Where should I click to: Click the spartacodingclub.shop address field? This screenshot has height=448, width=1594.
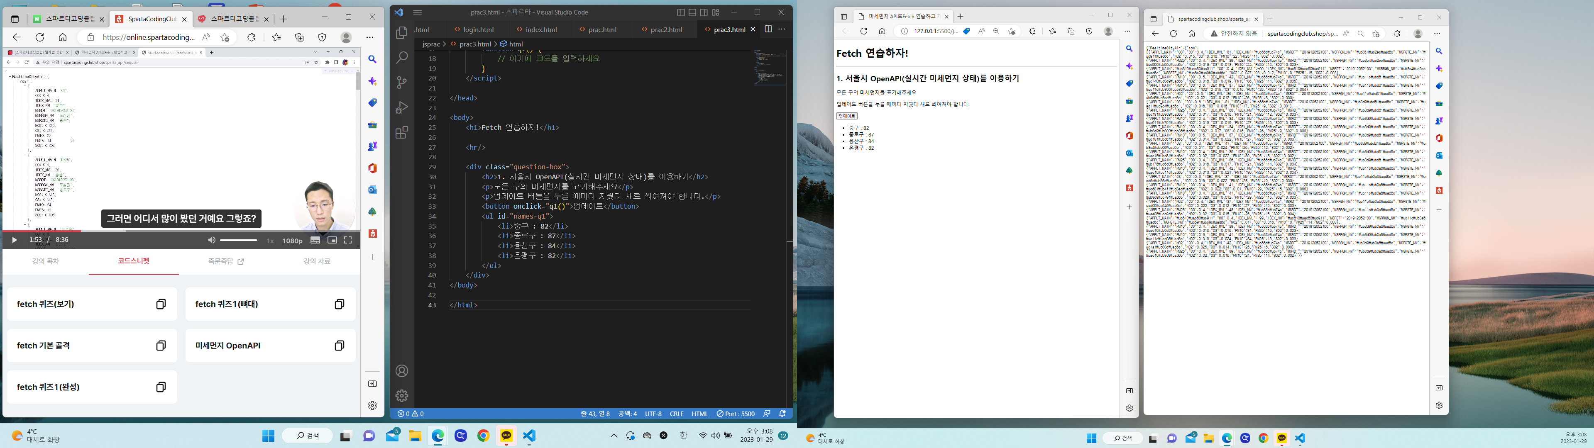[x=1303, y=34]
